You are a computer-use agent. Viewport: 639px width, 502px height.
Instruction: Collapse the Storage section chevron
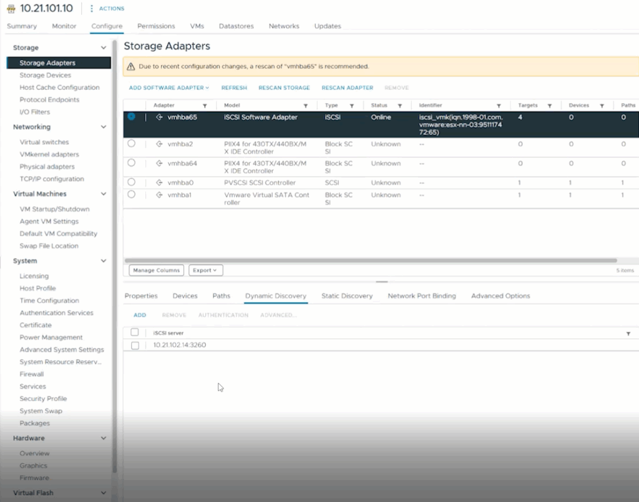tap(104, 47)
